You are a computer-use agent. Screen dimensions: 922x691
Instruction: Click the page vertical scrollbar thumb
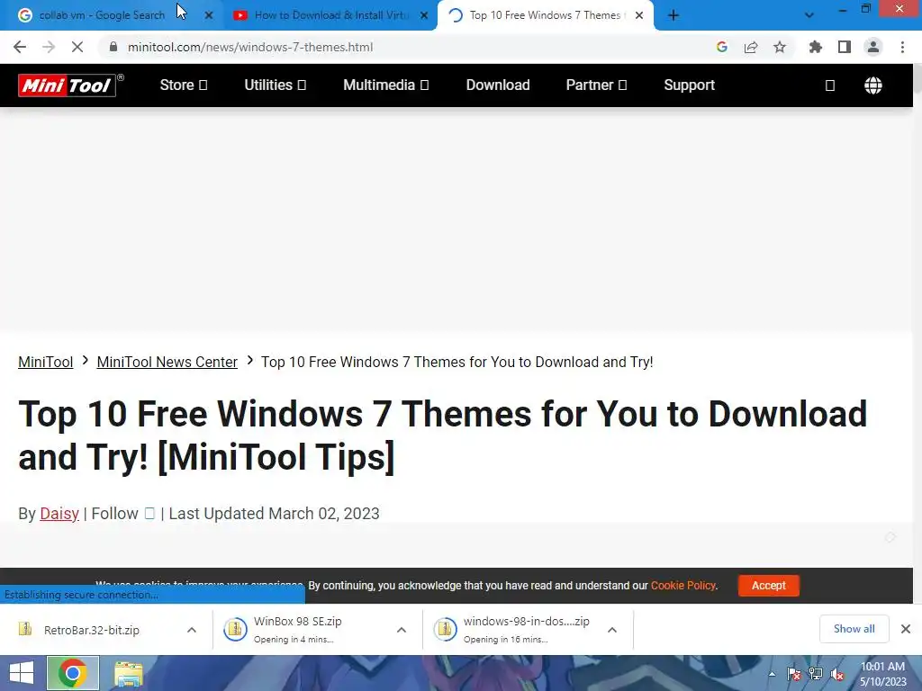[917, 78]
